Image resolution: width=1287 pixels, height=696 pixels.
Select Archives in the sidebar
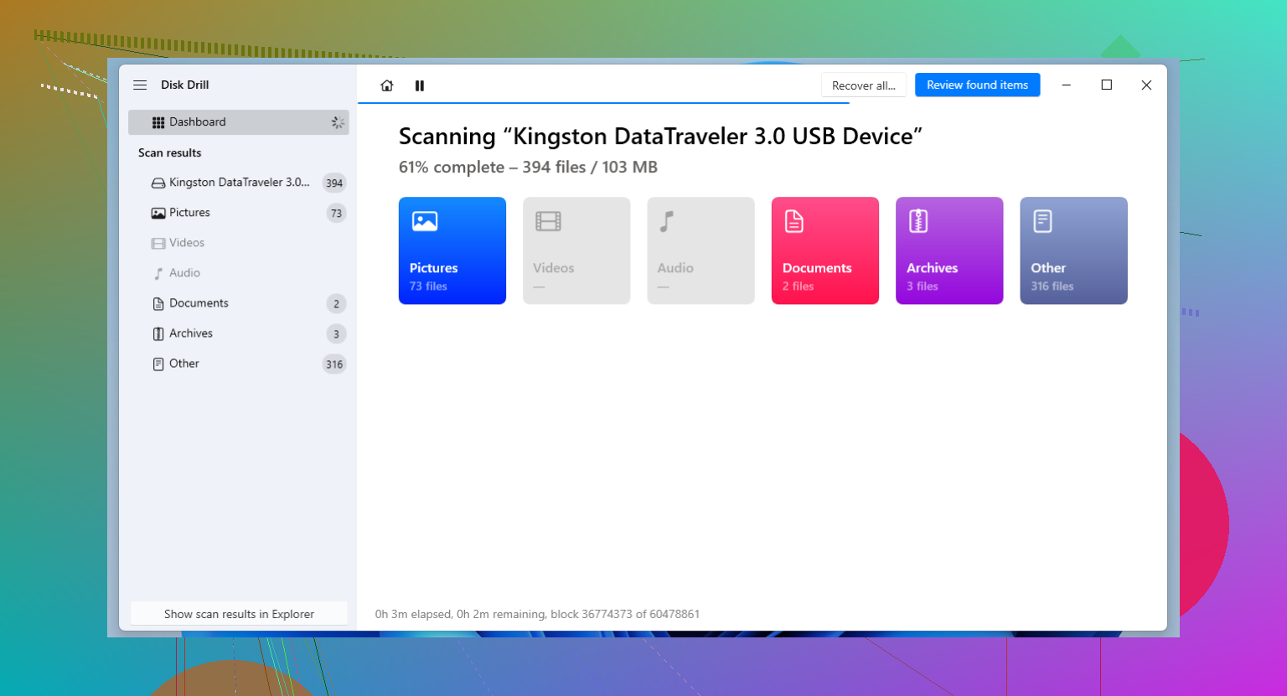click(239, 333)
